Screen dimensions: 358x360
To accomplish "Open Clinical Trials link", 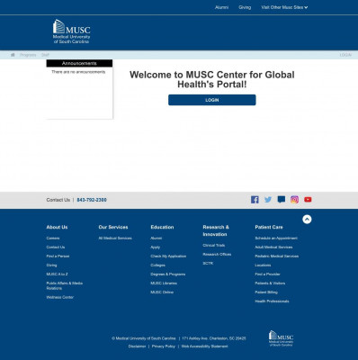I will [213, 246].
